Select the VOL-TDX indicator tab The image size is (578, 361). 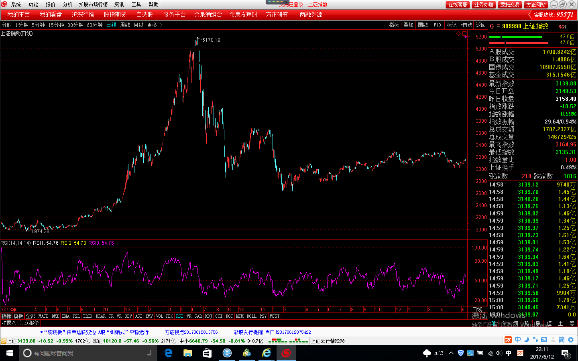165,316
